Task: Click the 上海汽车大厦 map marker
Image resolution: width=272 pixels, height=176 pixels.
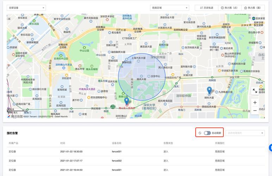Action: pyautogui.click(x=138, y=61)
